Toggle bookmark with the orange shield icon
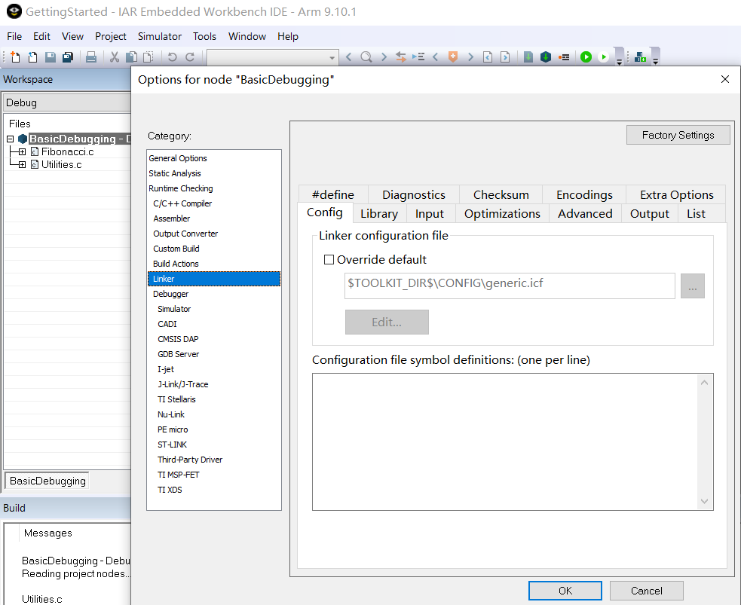The width and height of the screenshot is (741, 605). 453,57
